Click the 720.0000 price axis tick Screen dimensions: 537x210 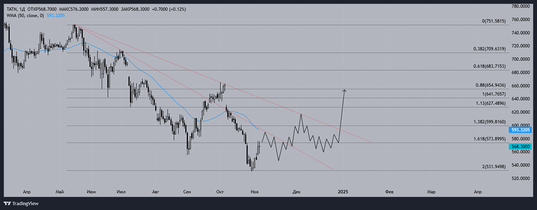point(521,46)
